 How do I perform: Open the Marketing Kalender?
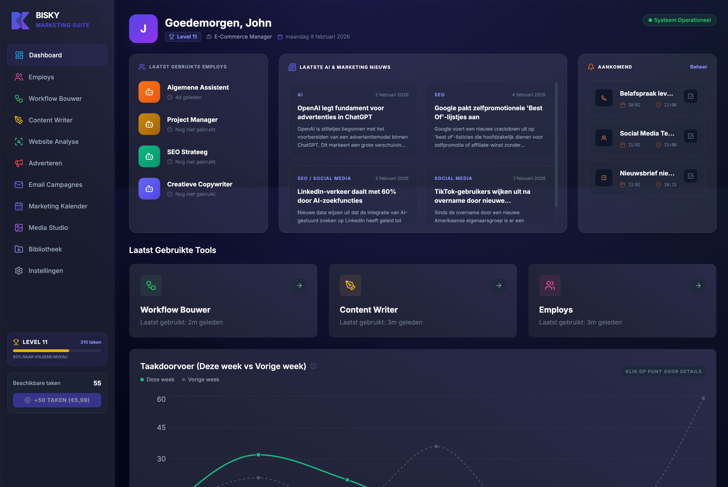click(58, 206)
